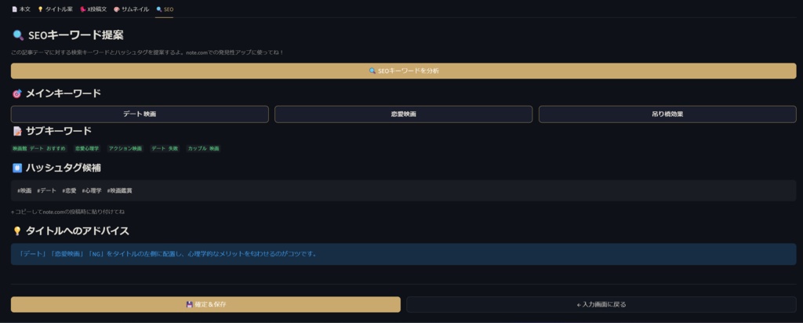
Task: Click the #デート hashtag
Action: point(46,191)
